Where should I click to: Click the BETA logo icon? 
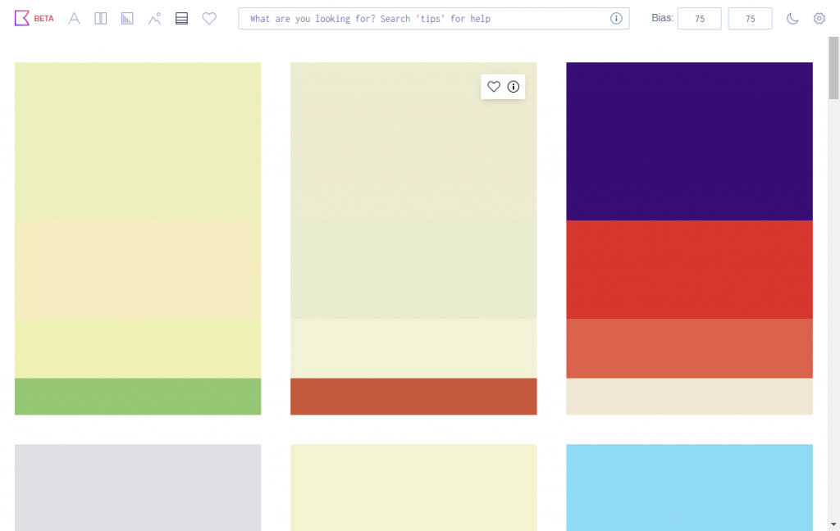22,18
